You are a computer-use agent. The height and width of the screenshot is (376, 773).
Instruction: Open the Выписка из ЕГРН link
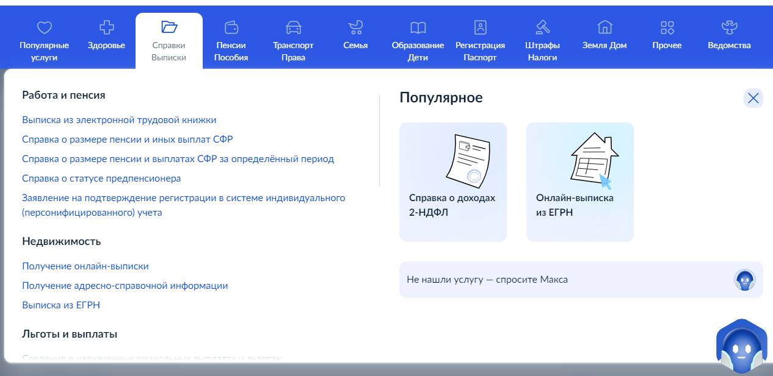coord(61,305)
